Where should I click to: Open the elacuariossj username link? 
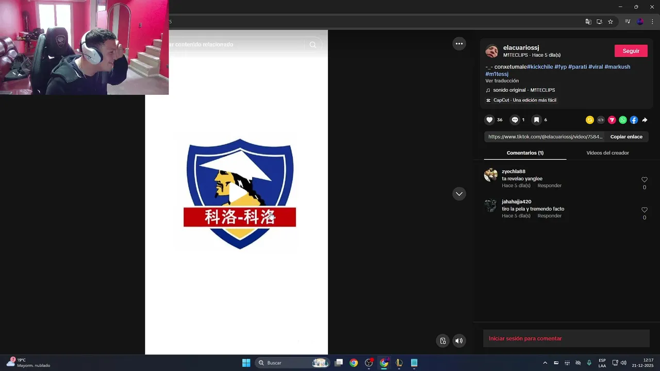tap(521, 47)
